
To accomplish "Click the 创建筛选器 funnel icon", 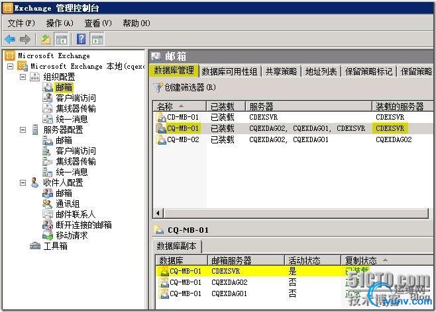I will (158, 87).
